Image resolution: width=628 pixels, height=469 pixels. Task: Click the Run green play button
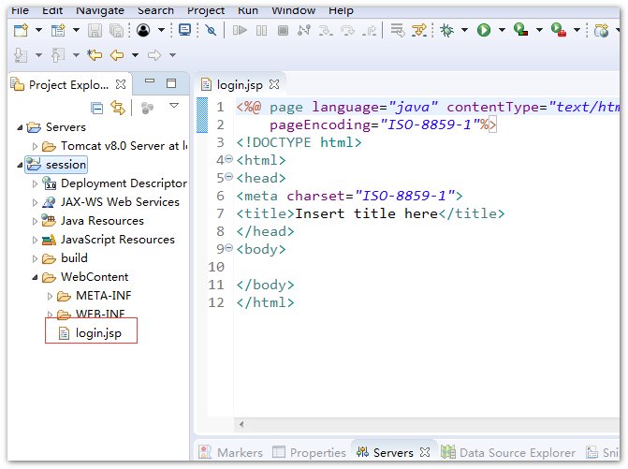tap(484, 30)
